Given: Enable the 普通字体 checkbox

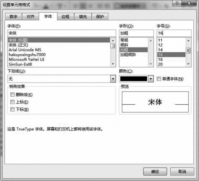Looking at the screenshot, I should click(159, 79).
